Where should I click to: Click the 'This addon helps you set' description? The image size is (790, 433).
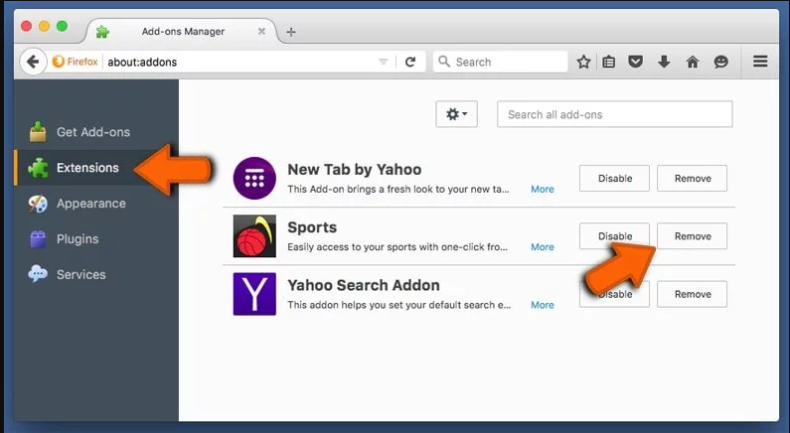tap(399, 305)
